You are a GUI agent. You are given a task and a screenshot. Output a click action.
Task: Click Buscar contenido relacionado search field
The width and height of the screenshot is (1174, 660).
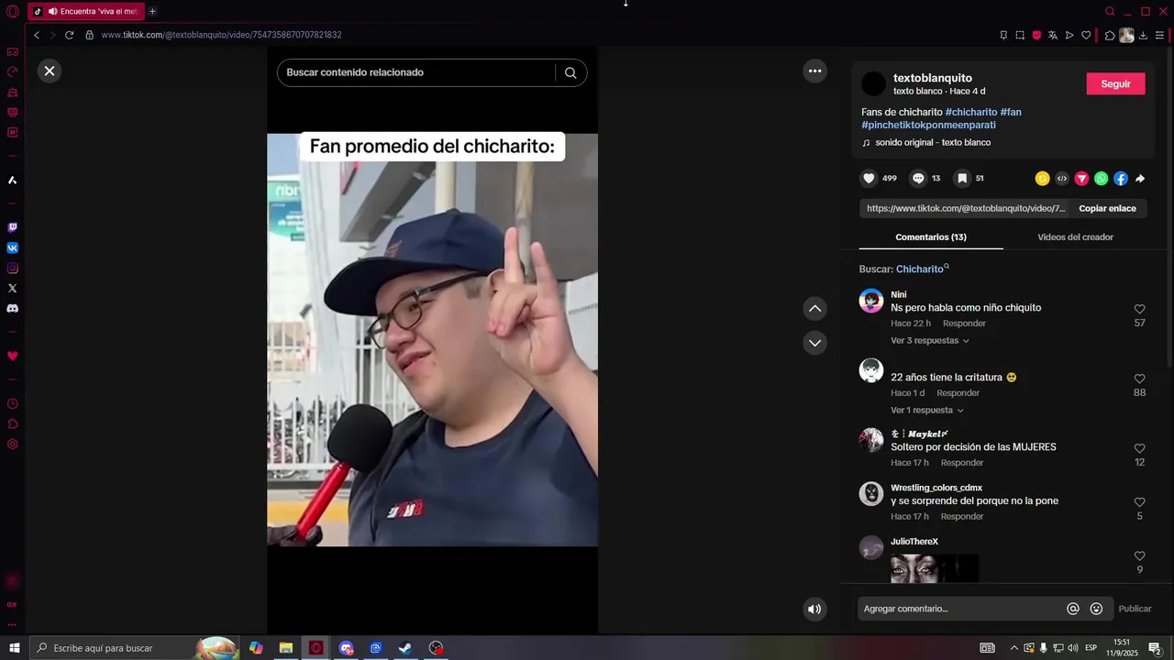(x=415, y=72)
